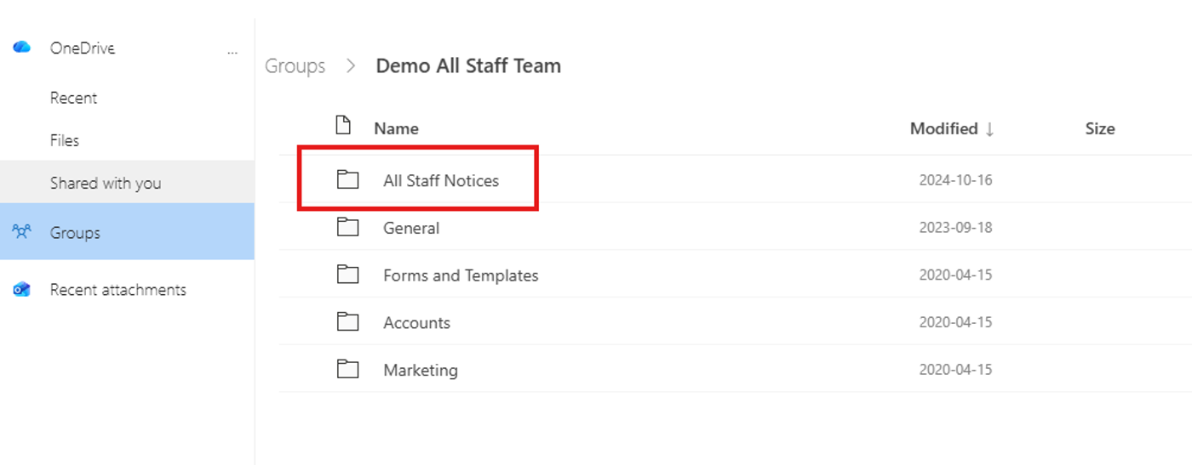Click the Accounts folder icon

[347, 321]
